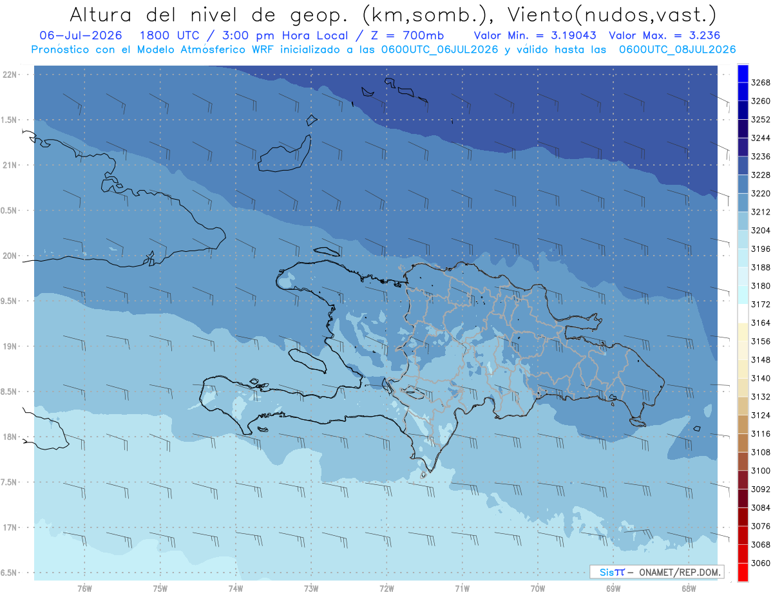Click the "3172" color bar value

click(x=761, y=304)
